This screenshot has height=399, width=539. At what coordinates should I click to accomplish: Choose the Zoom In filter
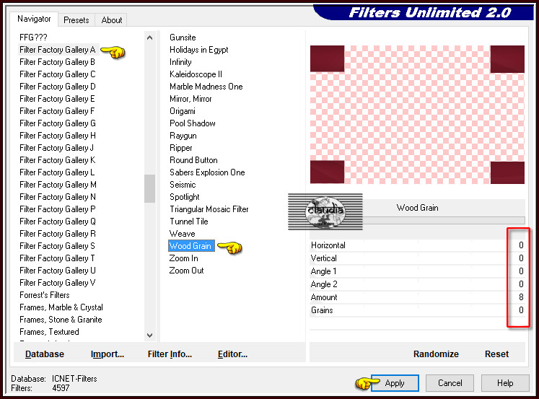[x=183, y=258]
